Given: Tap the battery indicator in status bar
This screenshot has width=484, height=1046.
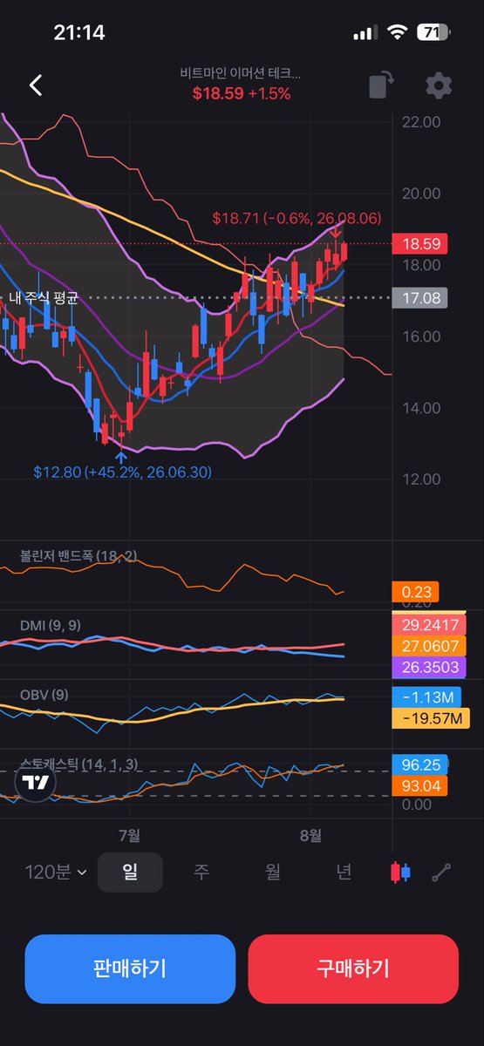Looking at the screenshot, I should (433, 33).
